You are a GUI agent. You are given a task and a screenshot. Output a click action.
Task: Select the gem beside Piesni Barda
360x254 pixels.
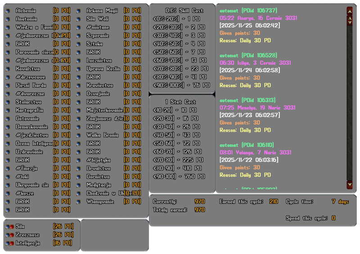coord(8,86)
